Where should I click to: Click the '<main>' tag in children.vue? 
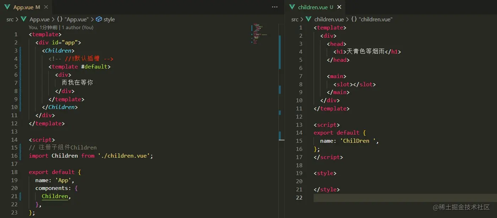337,76
